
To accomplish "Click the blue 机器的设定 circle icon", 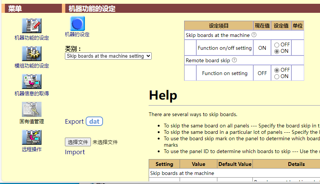I will pyautogui.click(x=77, y=23).
